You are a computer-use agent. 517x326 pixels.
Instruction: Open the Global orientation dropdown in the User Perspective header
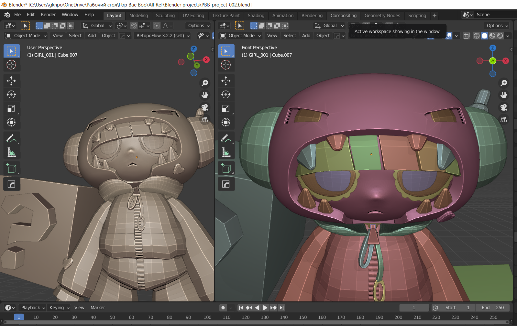pos(96,26)
